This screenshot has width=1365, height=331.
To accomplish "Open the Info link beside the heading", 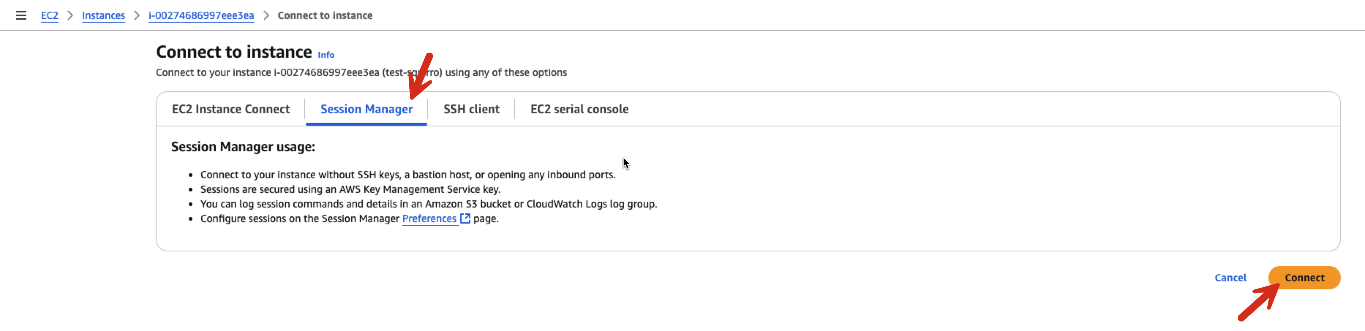I will pos(326,54).
